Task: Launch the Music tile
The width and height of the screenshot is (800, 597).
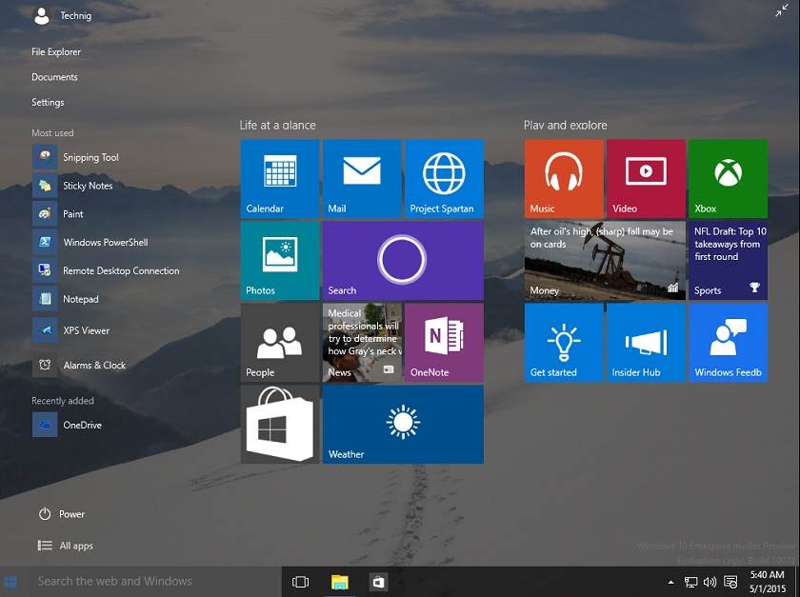Action: [564, 178]
